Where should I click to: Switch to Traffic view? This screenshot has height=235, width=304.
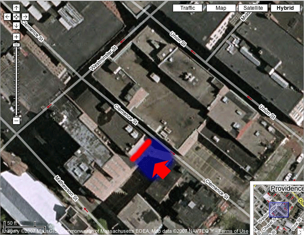tap(187, 8)
